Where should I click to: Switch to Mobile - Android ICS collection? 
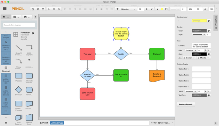[x=6, y=79]
